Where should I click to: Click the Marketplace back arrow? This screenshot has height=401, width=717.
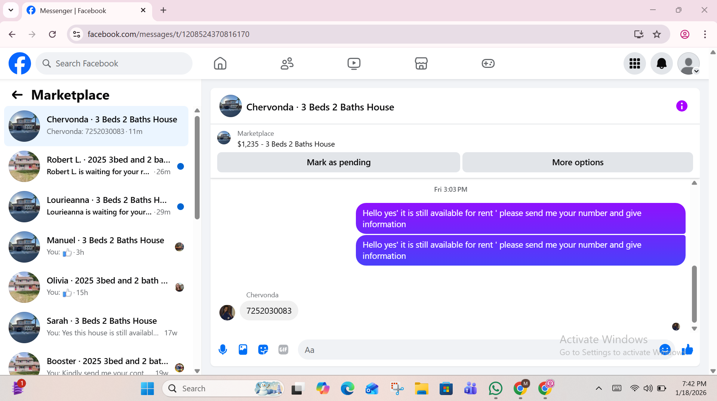[x=17, y=95]
